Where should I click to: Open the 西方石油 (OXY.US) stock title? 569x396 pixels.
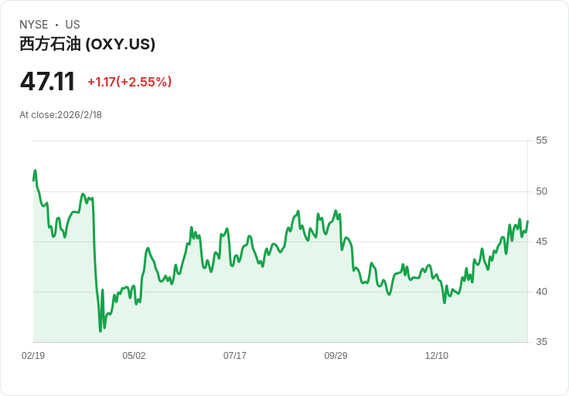(x=87, y=44)
